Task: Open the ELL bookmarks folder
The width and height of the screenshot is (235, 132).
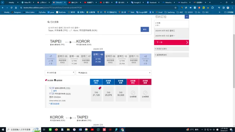Action: [198, 12]
